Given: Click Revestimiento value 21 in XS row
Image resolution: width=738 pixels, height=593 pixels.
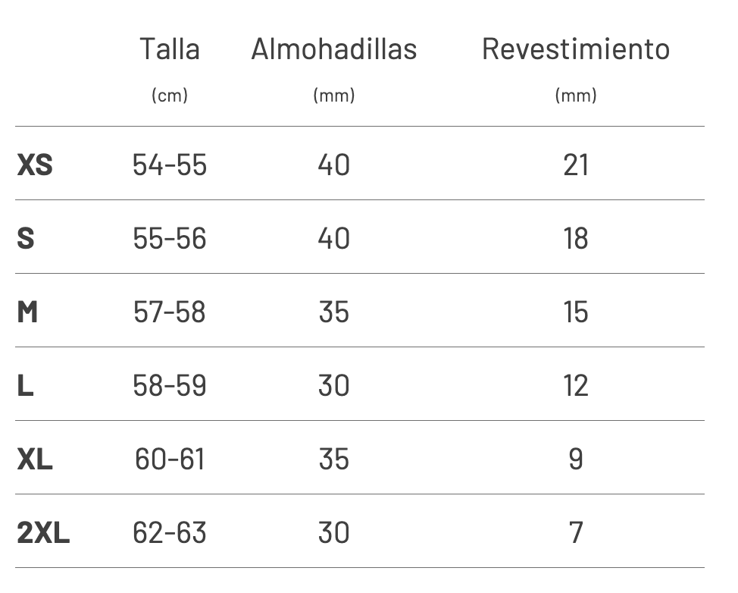Looking at the screenshot, I should [x=576, y=165].
